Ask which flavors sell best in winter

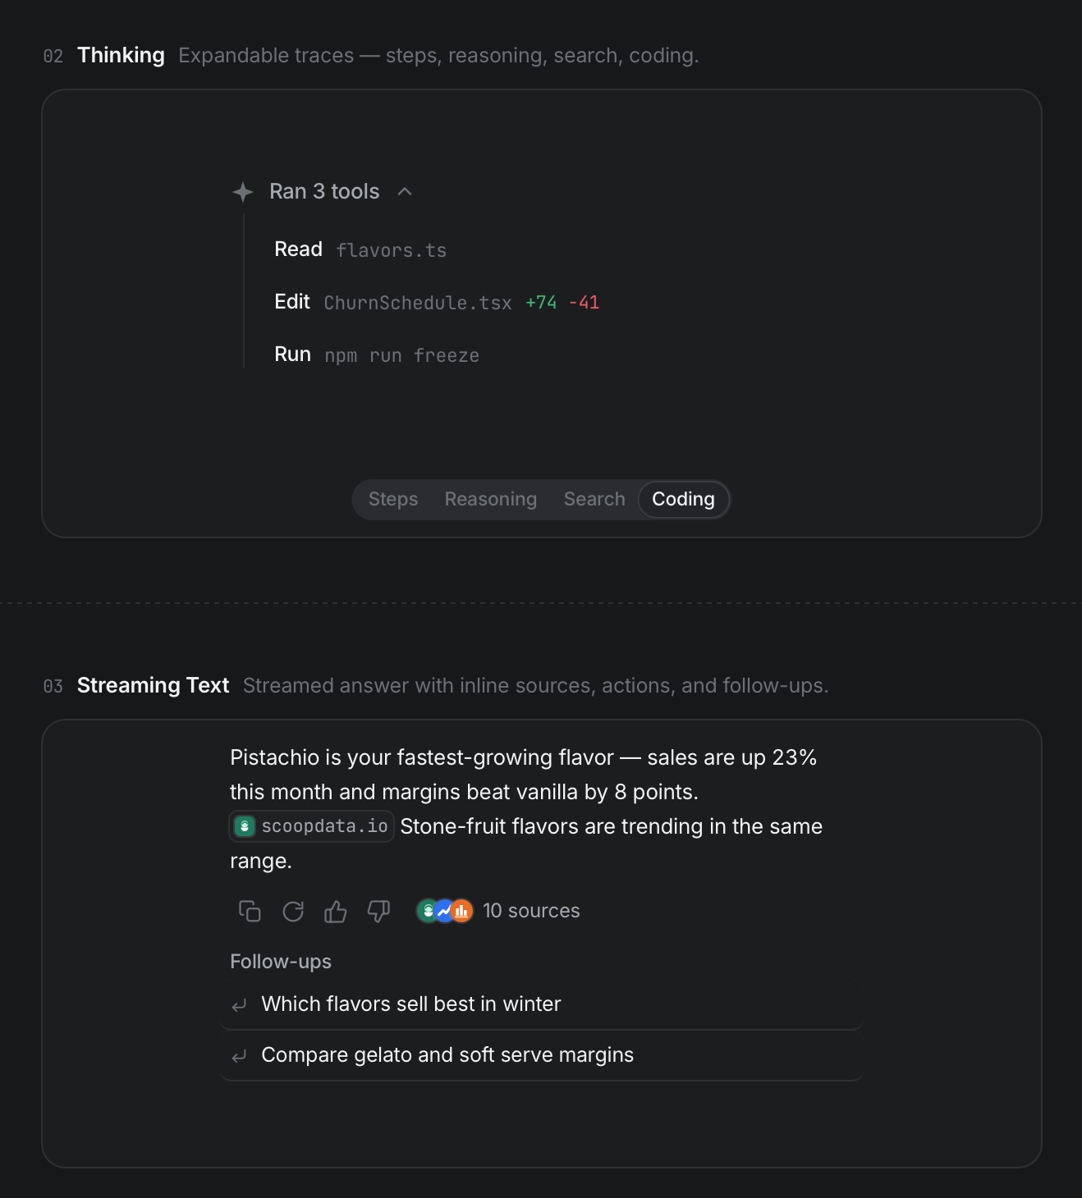click(542, 1004)
